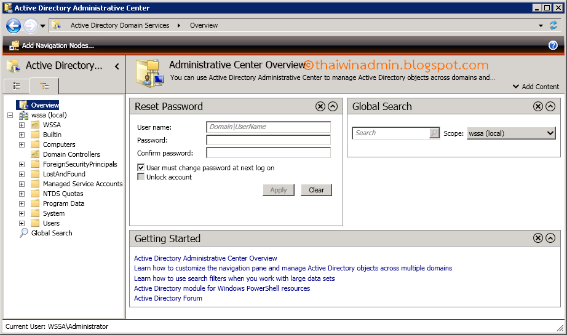Close the Reset Password tile
The width and height of the screenshot is (567, 335).
click(320, 106)
